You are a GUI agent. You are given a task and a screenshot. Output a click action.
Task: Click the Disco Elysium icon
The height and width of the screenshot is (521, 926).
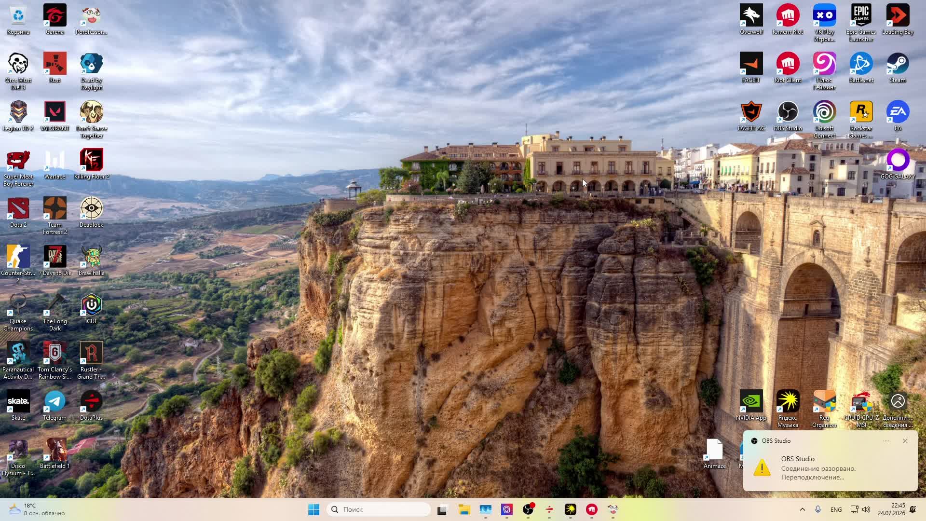tap(18, 457)
